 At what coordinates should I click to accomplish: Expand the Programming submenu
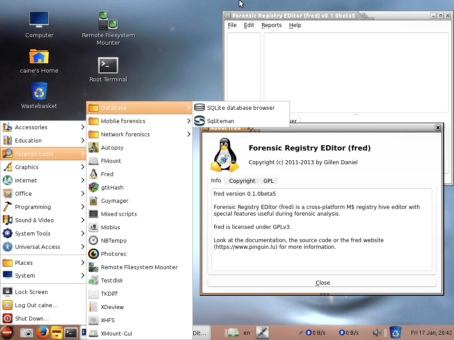click(43, 207)
